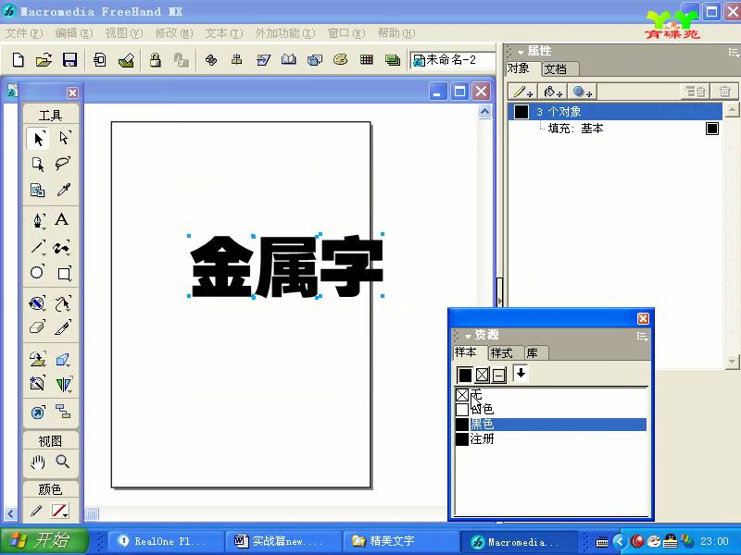
Task: Create a new document
Action: (x=18, y=60)
